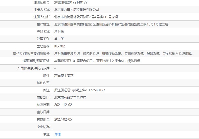The height and width of the screenshot is (139, 199).
Task: Select model specification KL-702
Action: pyautogui.click(x=59, y=46)
